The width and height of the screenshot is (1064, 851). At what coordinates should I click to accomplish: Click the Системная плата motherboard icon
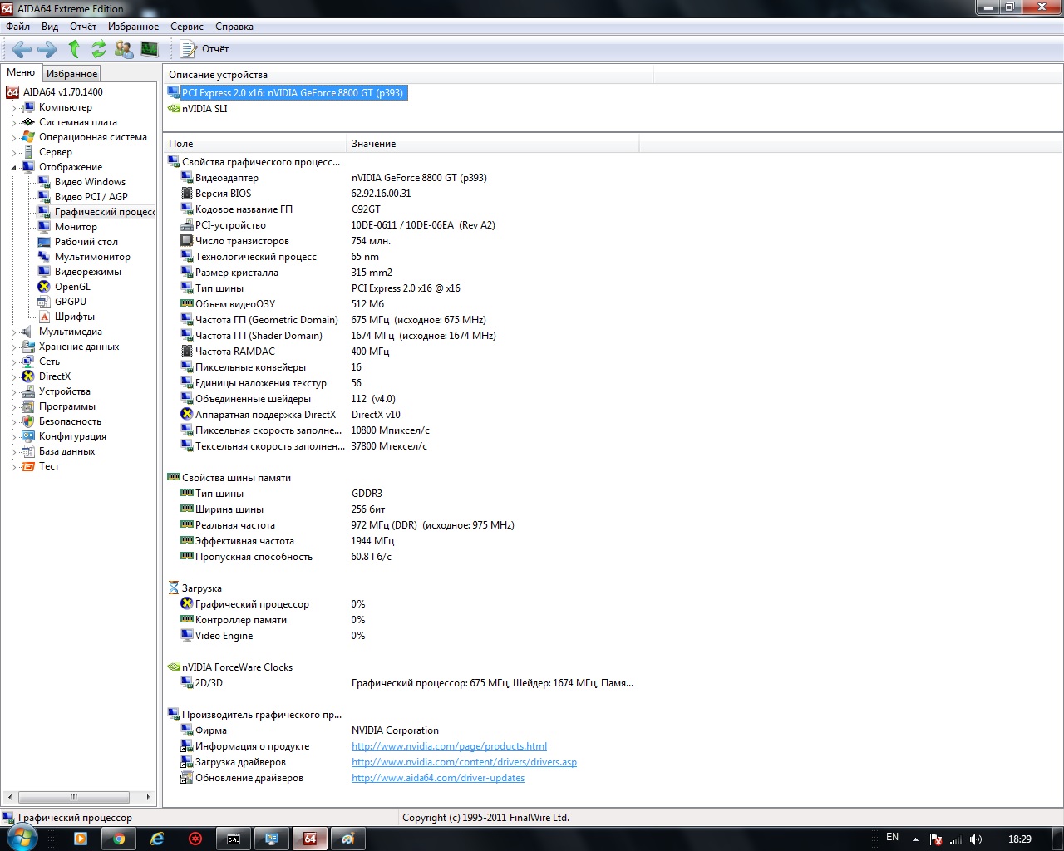coord(28,122)
